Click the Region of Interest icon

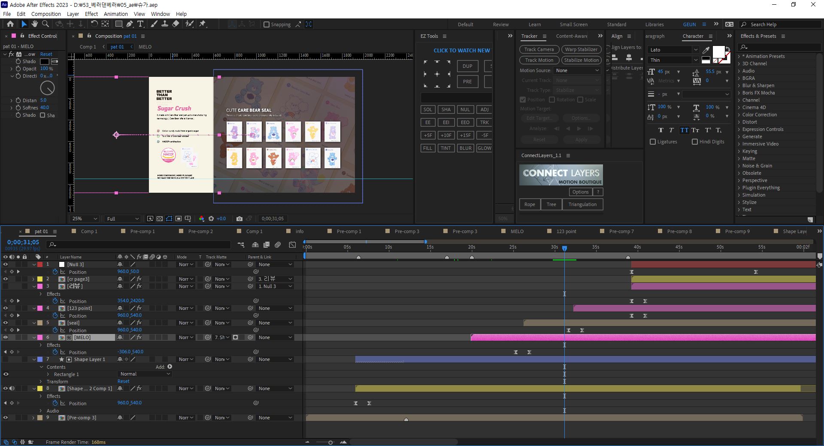click(x=179, y=218)
